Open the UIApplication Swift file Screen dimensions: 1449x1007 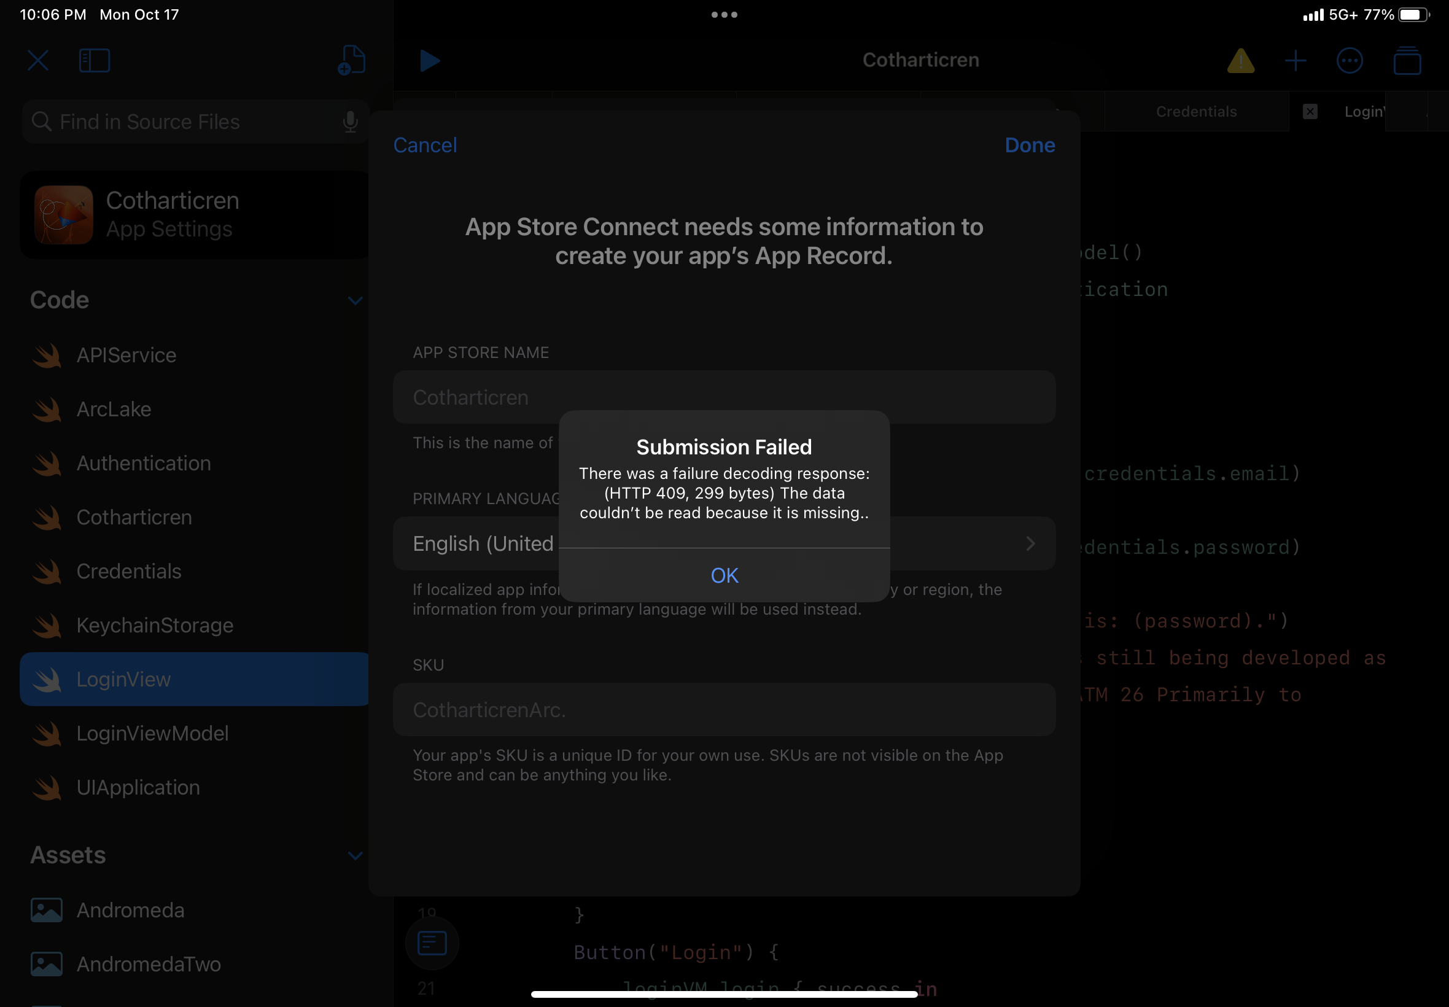click(x=194, y=787)
